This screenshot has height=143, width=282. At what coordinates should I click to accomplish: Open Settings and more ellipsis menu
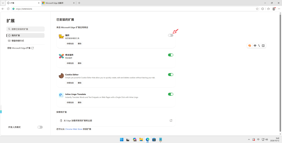click(279, 9)
